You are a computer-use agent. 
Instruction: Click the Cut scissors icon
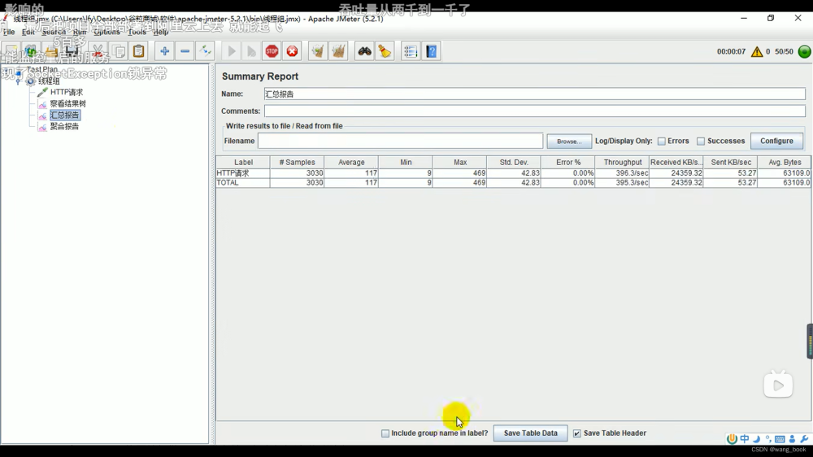[x=98, y=51]
